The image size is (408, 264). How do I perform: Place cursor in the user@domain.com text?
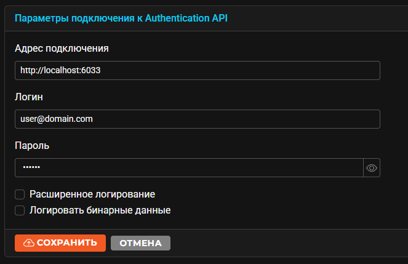click(x=57, y=119)
